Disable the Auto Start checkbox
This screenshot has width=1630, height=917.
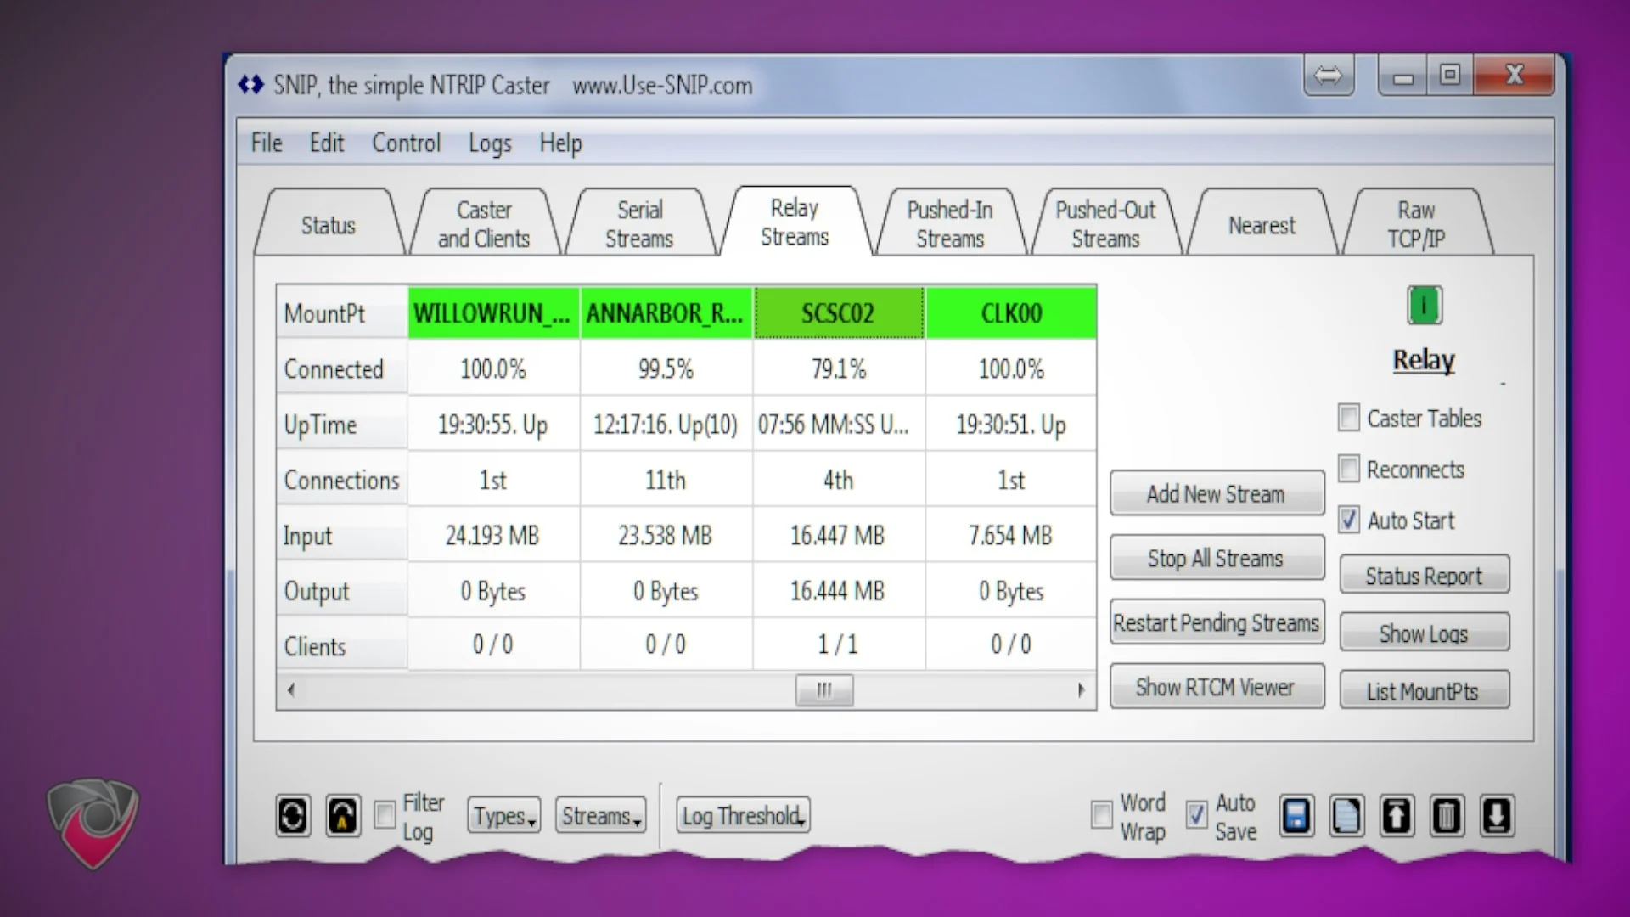[x=1348, y=520]
